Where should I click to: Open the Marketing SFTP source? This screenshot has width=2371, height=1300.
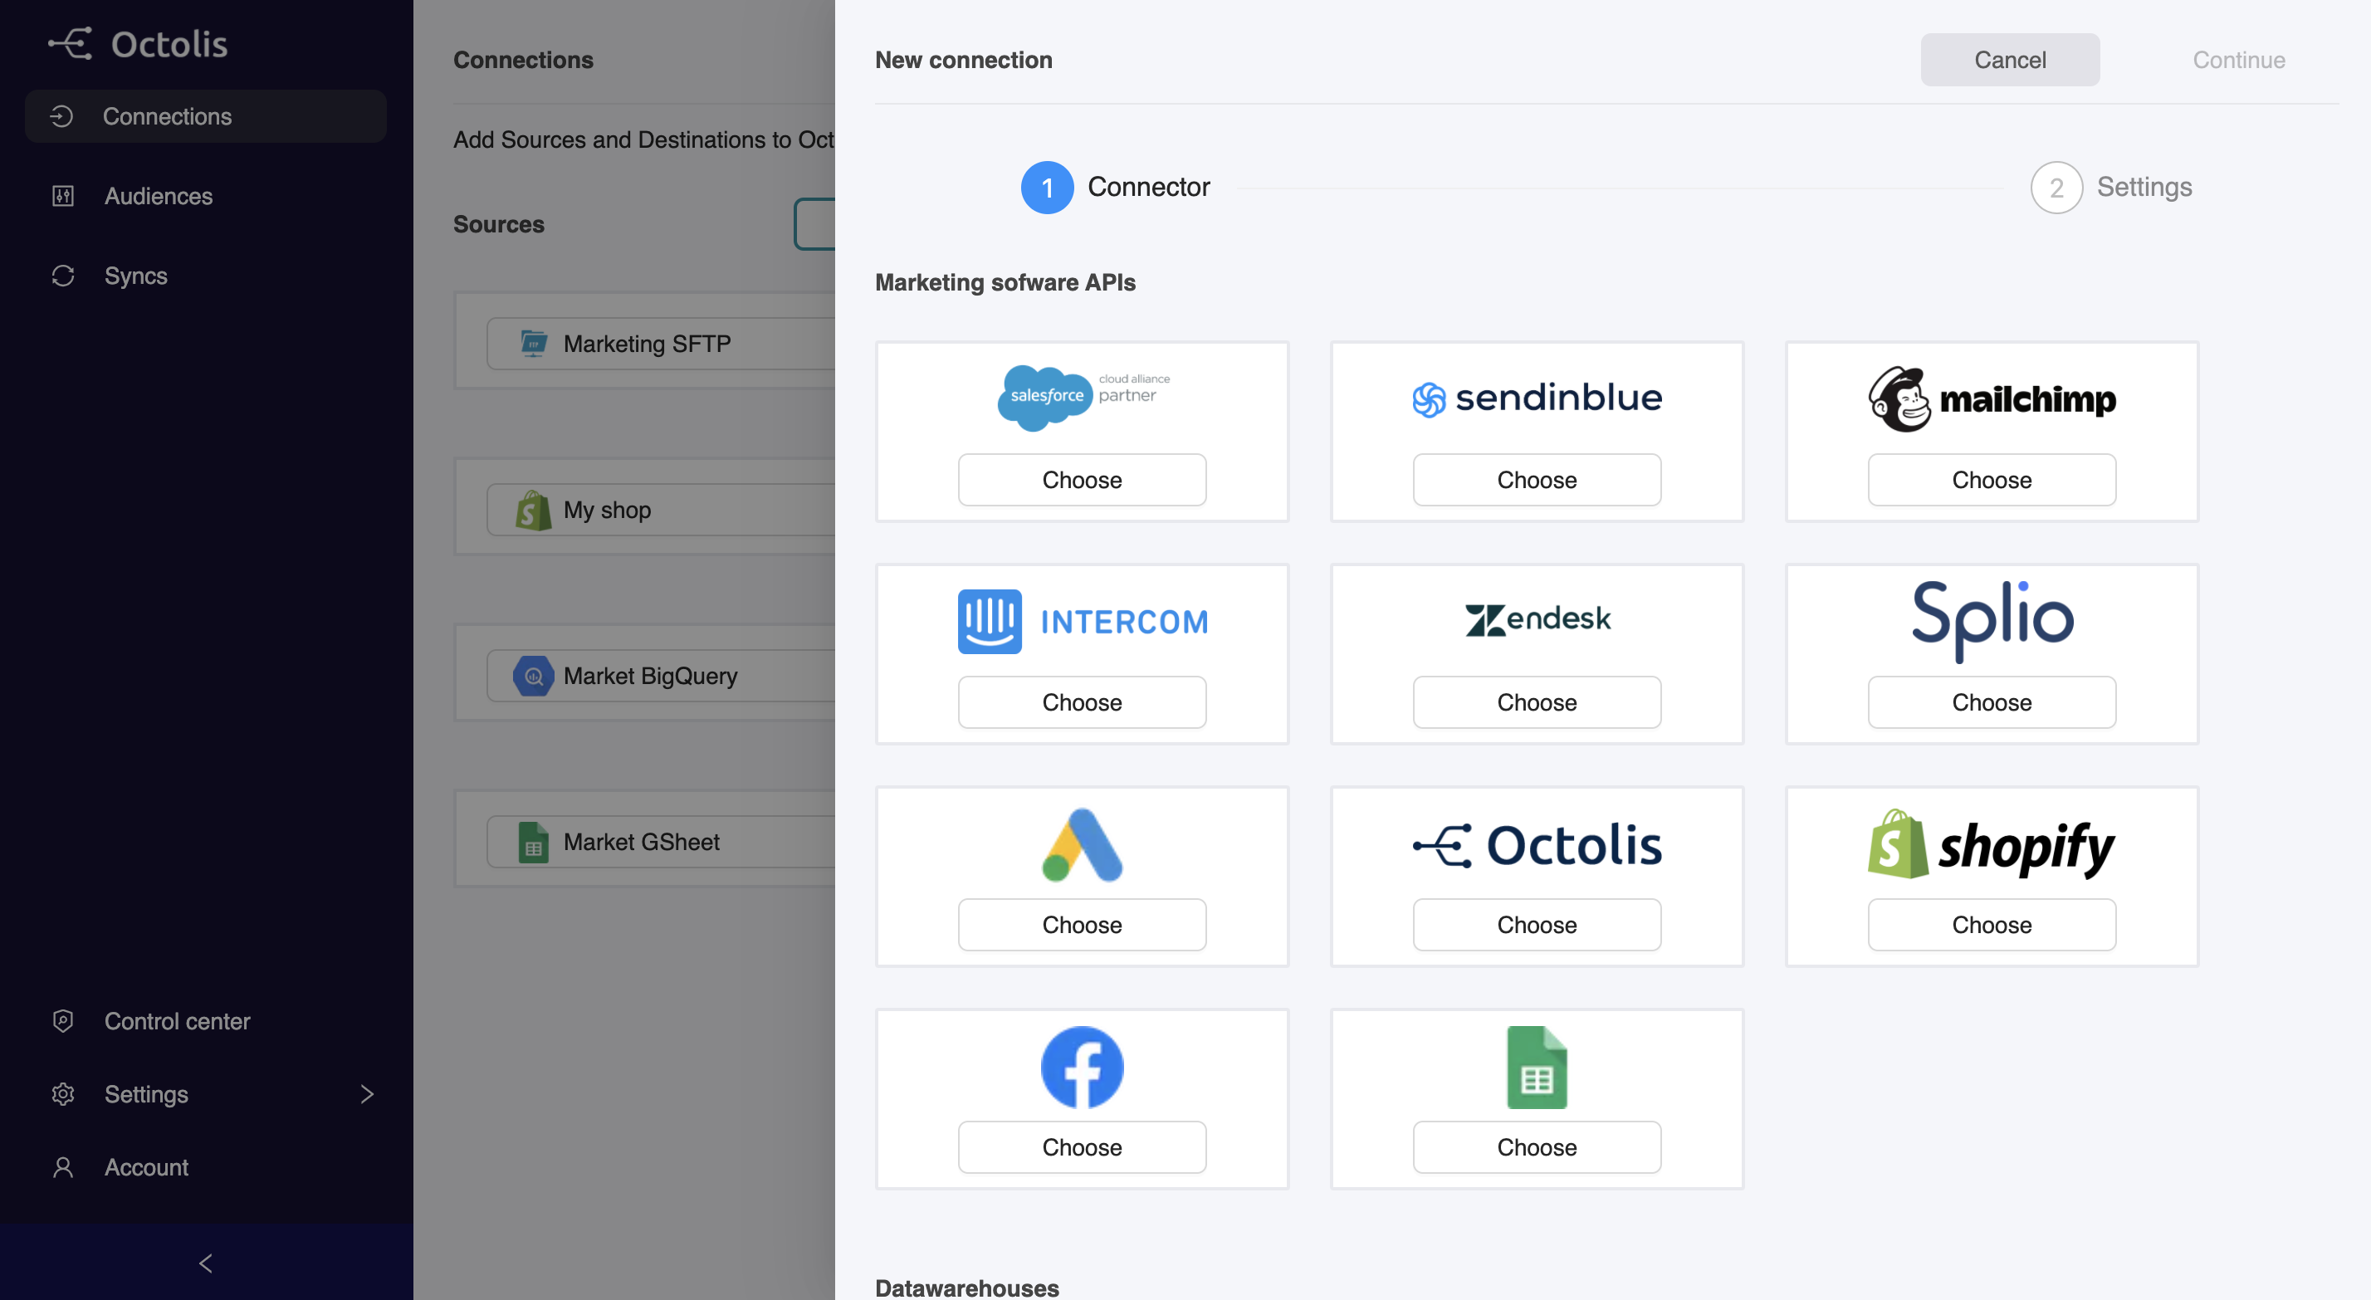point(661,344)
